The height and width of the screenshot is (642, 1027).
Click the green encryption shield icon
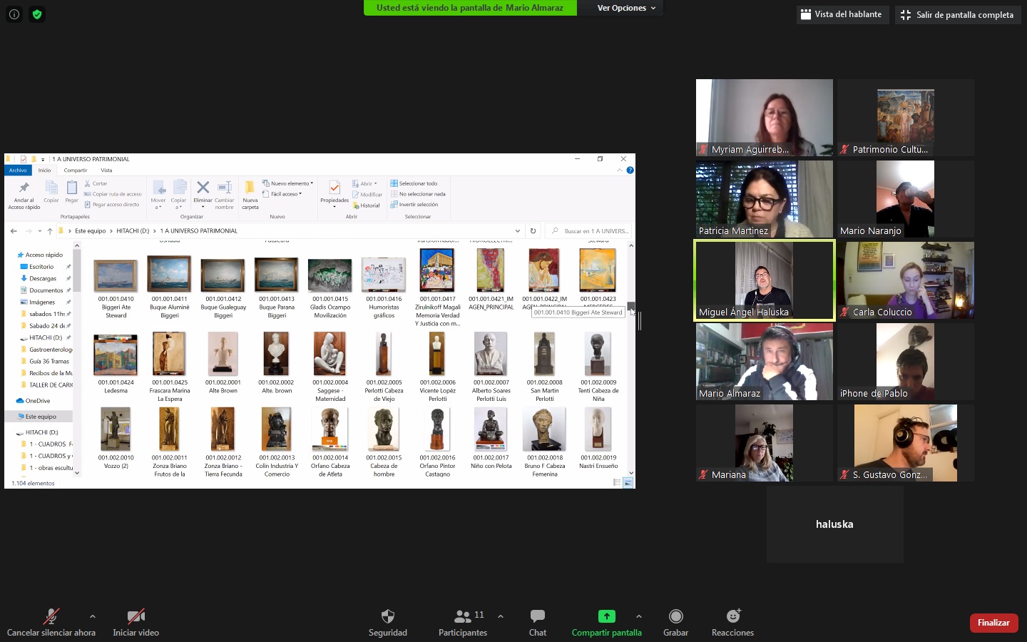coord(37,14)
